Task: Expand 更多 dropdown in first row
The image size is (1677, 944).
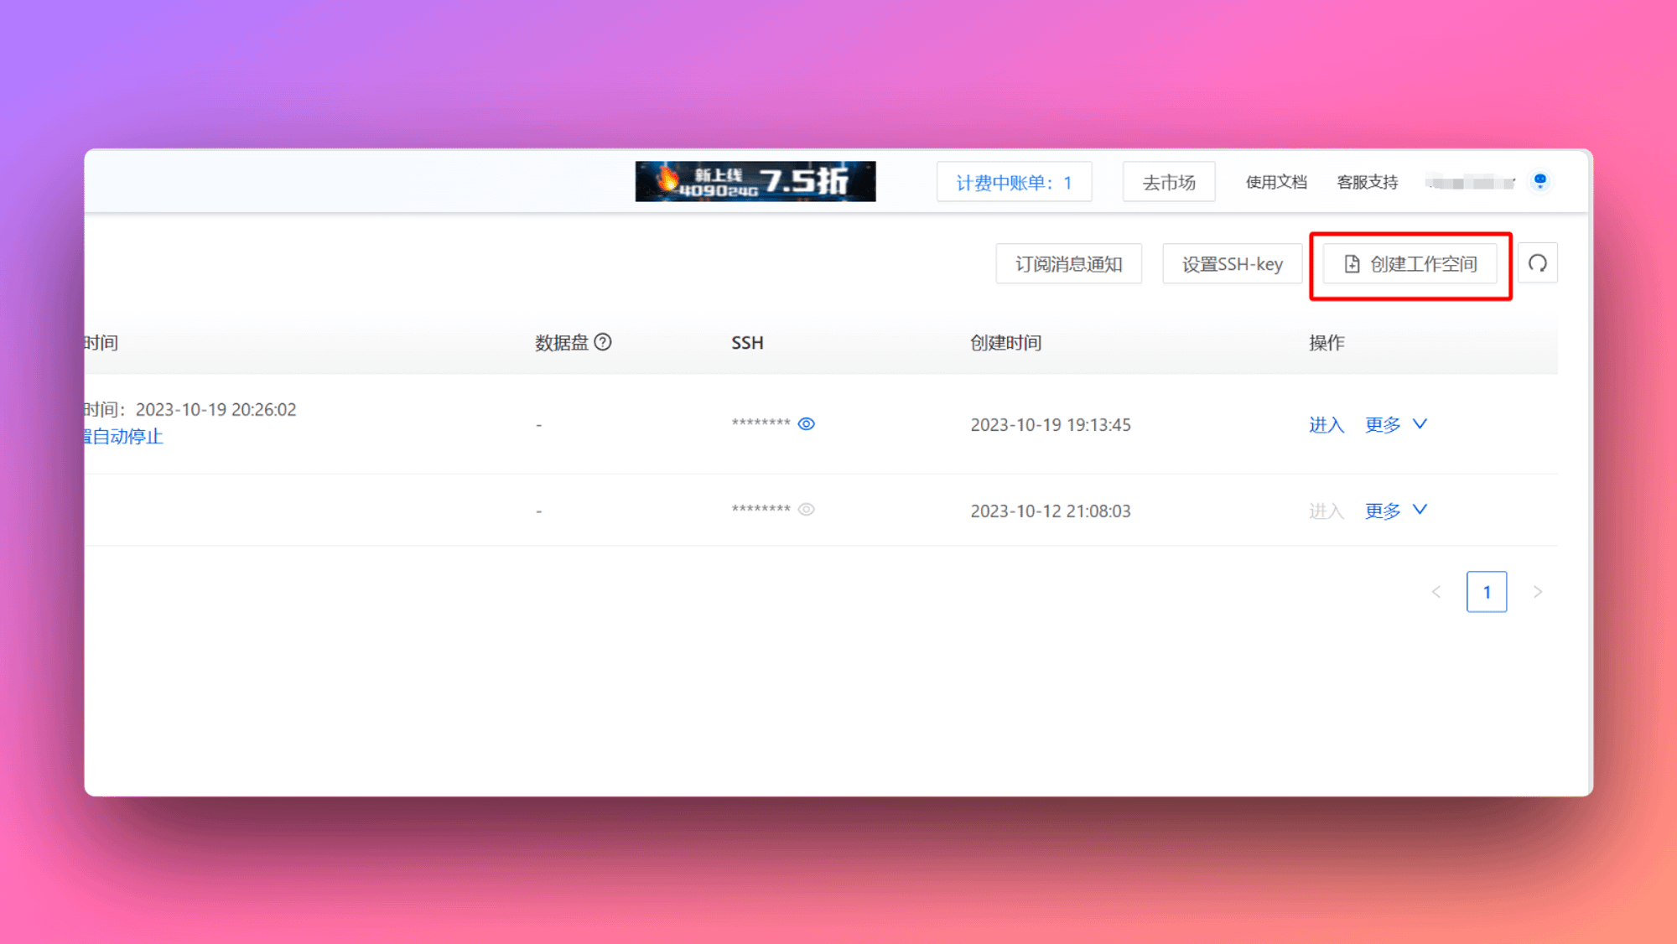Action: tap(1395, 424)
